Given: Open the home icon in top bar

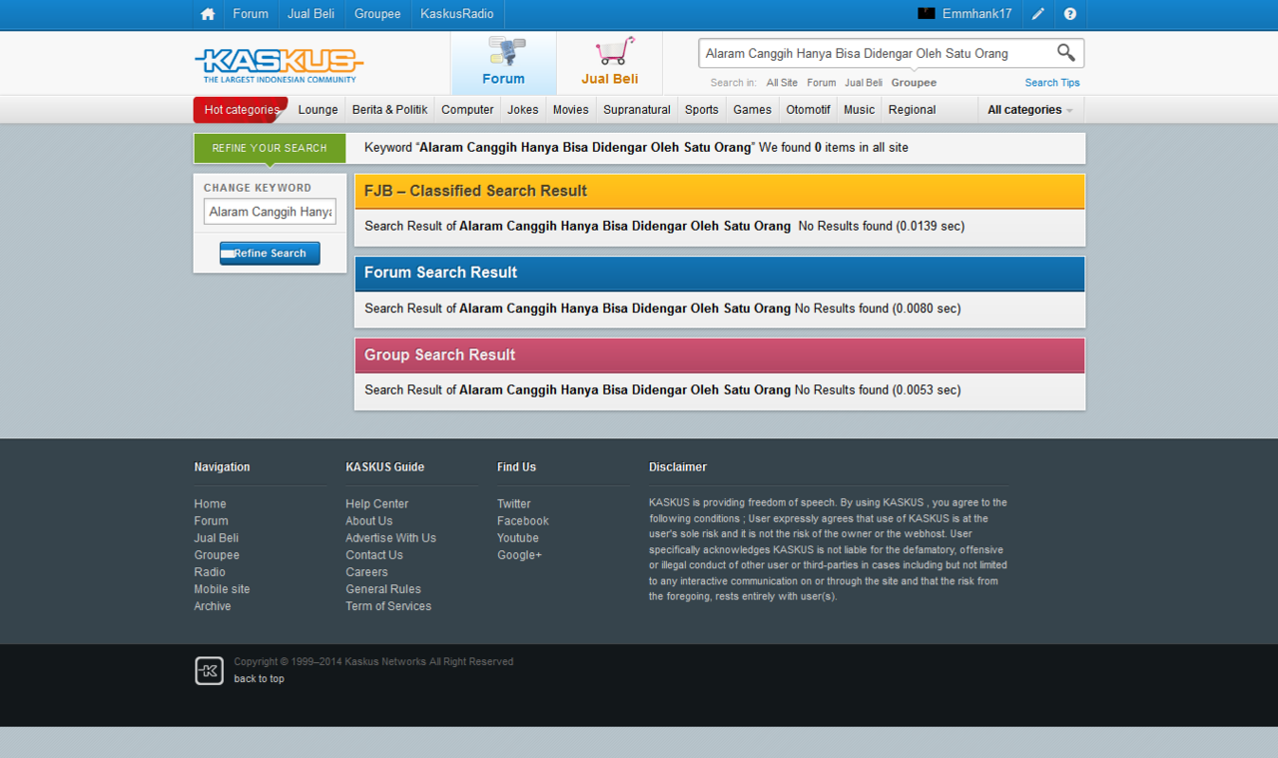Looking at the screenshot, I should (x=208, y=14).
